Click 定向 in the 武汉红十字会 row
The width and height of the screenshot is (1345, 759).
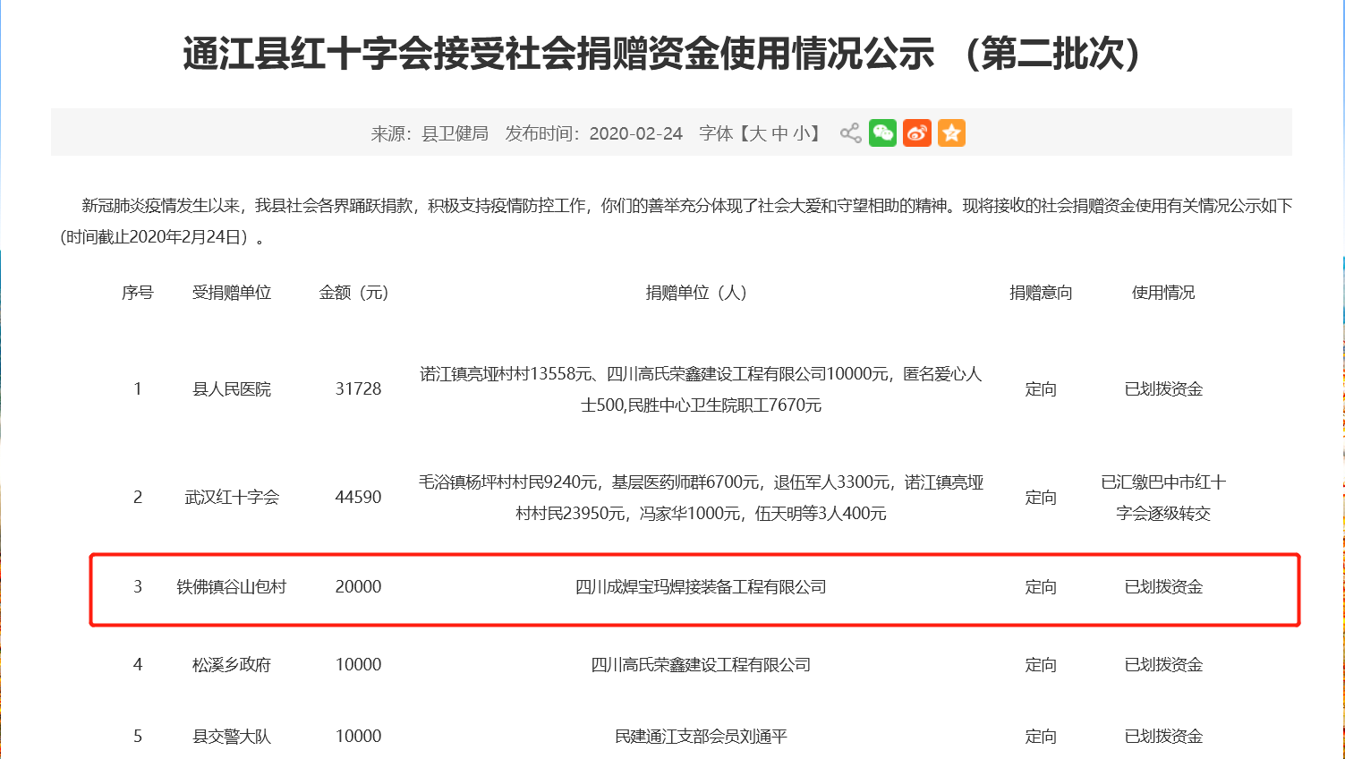click(1041, 498)
